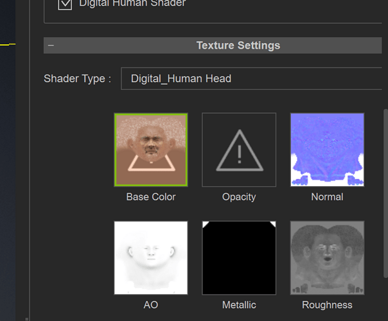Click the Shader Type label
The height and width of the screenshot is (321, 388).
point(78,78)
